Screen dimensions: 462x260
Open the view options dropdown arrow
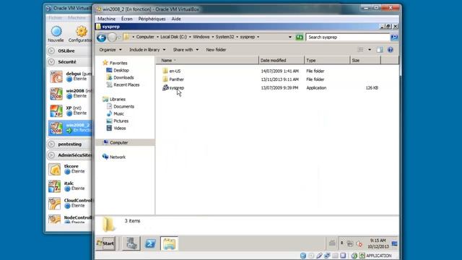[370, 50]
